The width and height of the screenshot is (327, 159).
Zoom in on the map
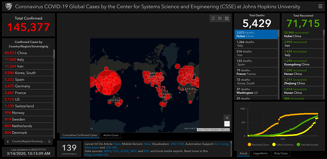click(227, 118)
